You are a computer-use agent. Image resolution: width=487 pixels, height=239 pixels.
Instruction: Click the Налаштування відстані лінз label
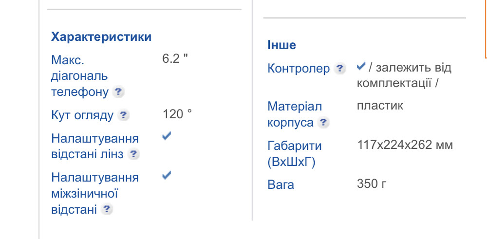coord(94,146)
